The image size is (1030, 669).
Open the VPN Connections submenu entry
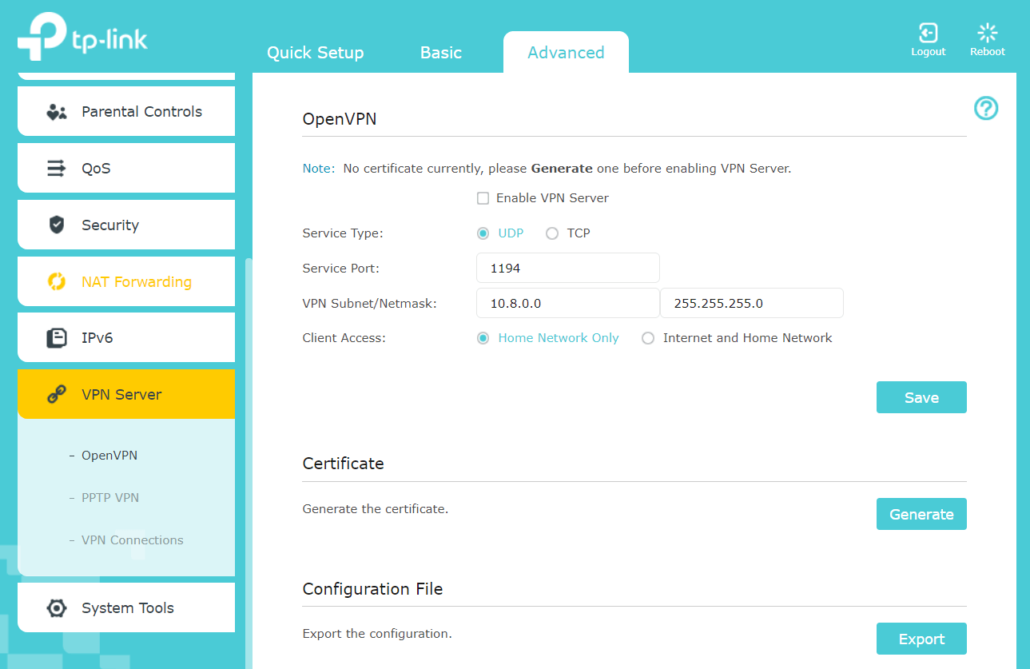132,540
